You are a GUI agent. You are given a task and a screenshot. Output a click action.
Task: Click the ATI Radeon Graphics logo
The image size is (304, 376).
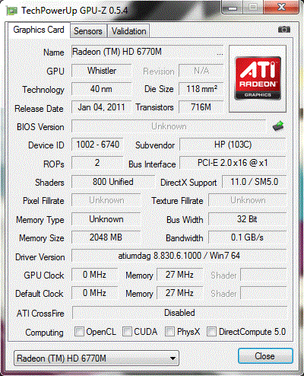tap(258, 78)
